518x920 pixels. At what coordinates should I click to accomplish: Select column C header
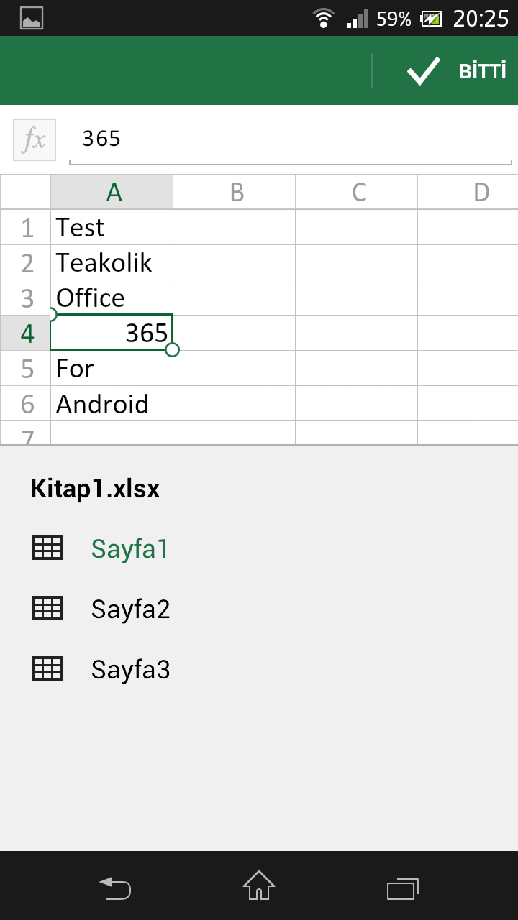click(356, 192)
